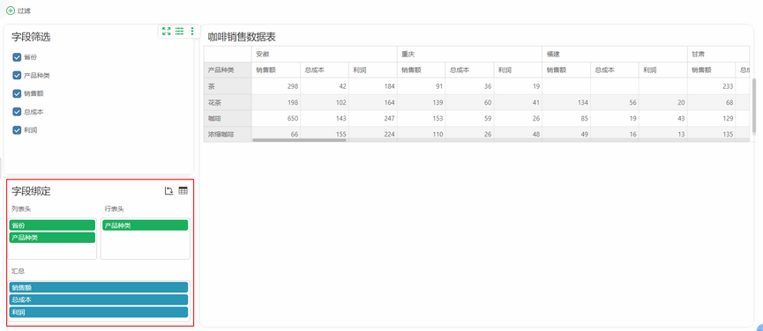
Task: Expand 字段筛选 panel to fullscreen
Action: (x=167, y=31)
